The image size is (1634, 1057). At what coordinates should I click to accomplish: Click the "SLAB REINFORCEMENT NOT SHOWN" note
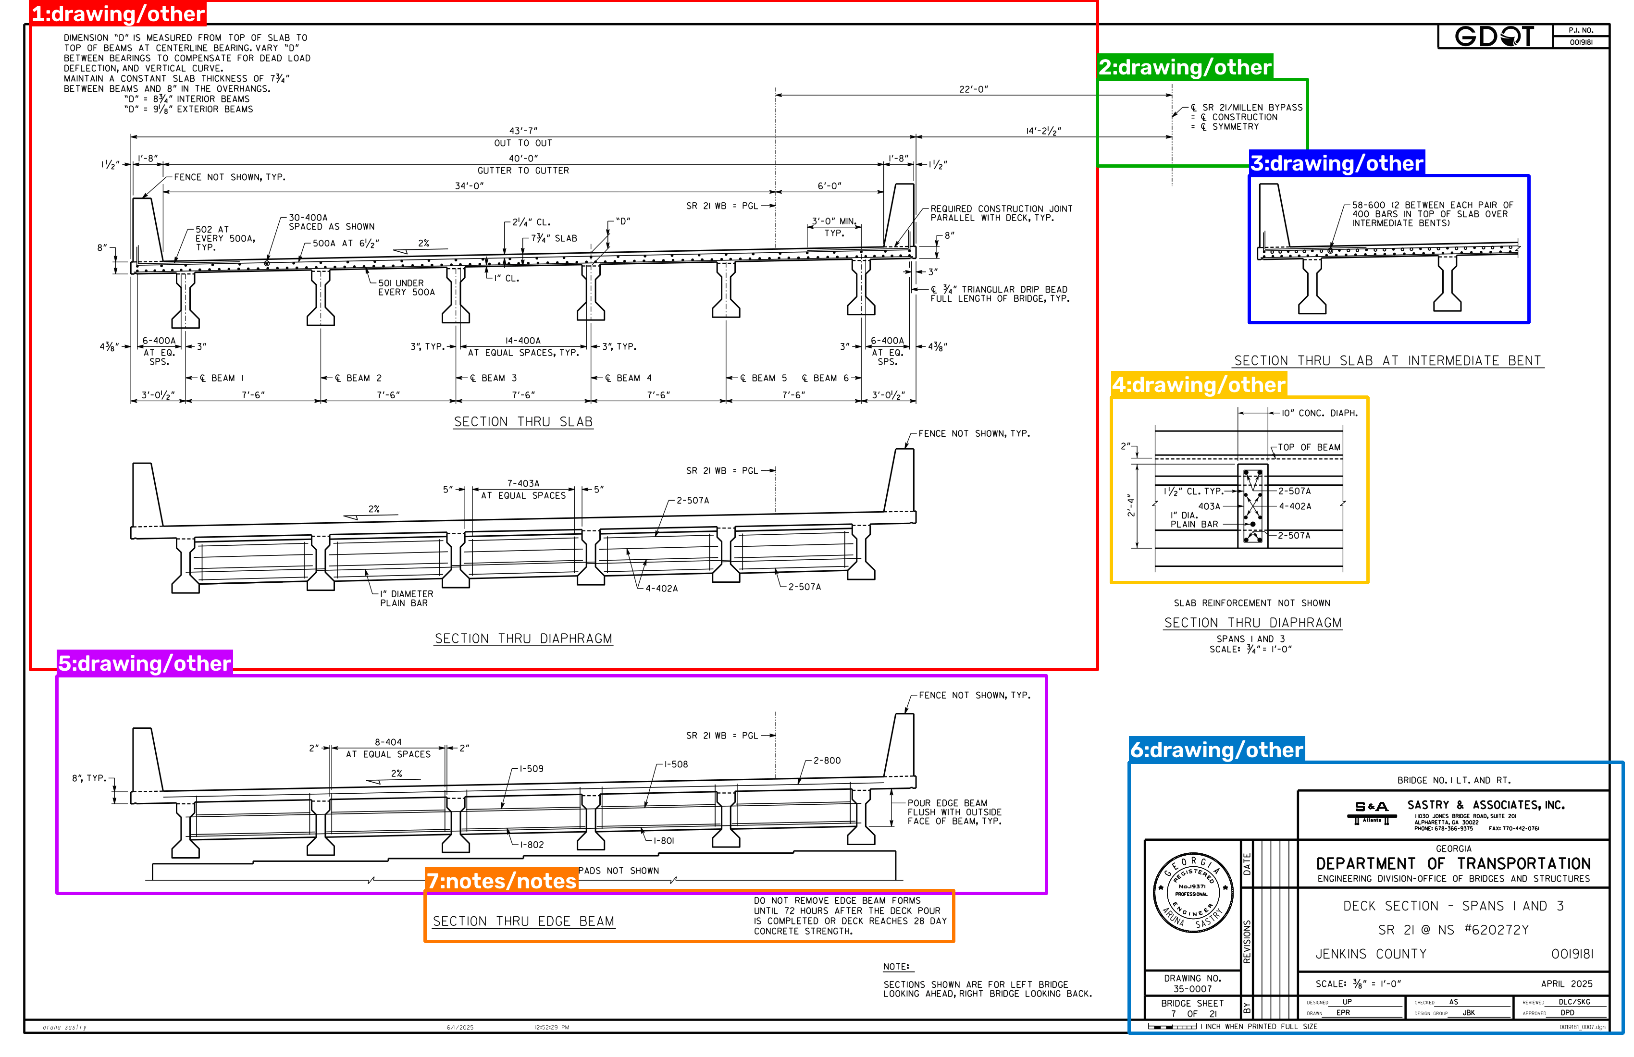(x=1251, y=603)
